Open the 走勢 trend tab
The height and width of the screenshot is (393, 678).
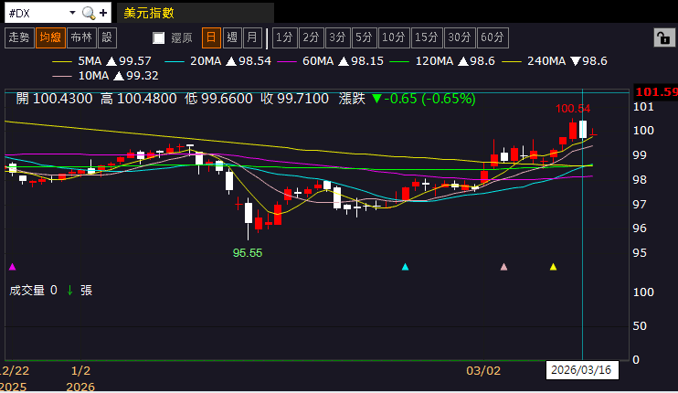pos(18,37)
